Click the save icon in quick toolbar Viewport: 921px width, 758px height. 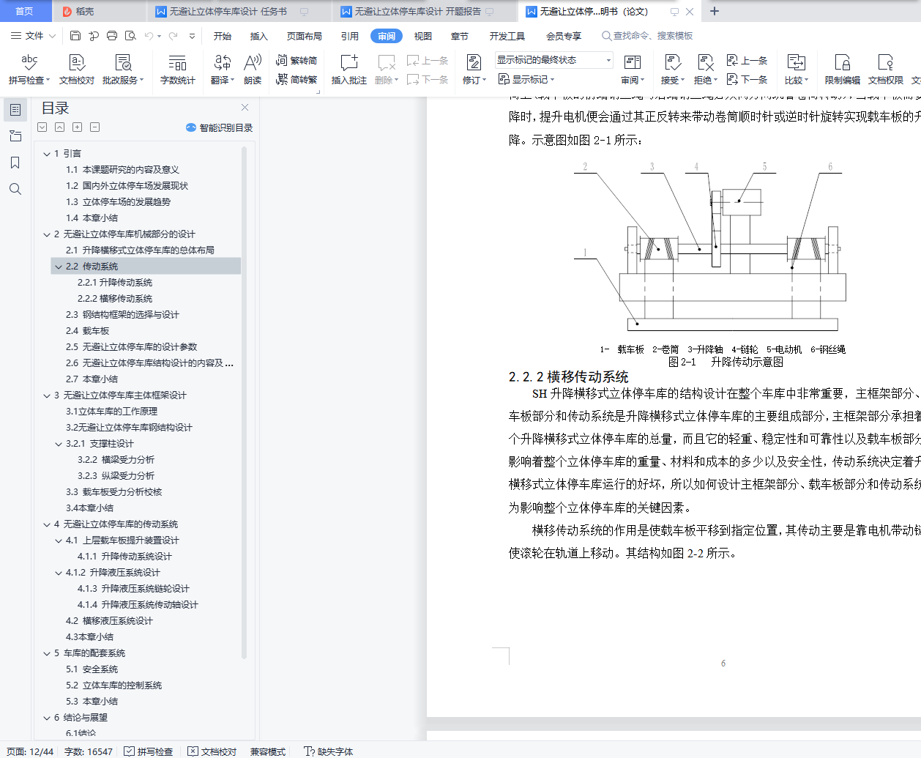(x=75, y=35)
